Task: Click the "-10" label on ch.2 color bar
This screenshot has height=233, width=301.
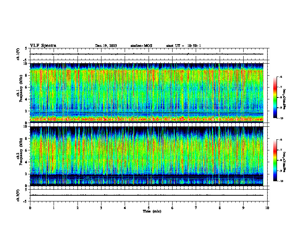Action: coord(281,181)
